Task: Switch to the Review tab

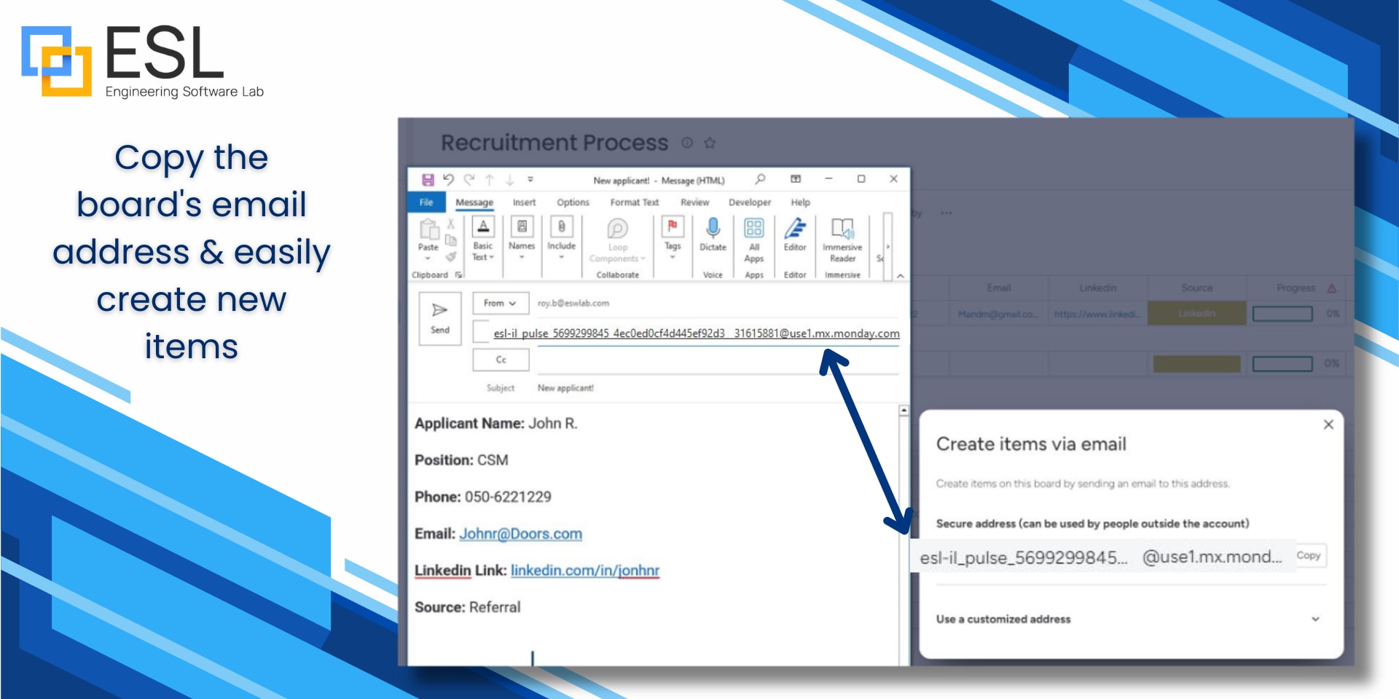Action: (694, 202)
